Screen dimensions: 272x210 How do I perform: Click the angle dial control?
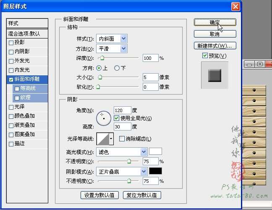click(104, 118)
